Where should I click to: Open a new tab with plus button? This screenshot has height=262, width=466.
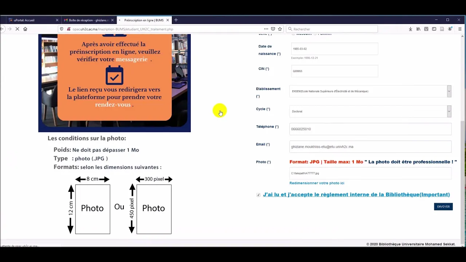[176, 20]
